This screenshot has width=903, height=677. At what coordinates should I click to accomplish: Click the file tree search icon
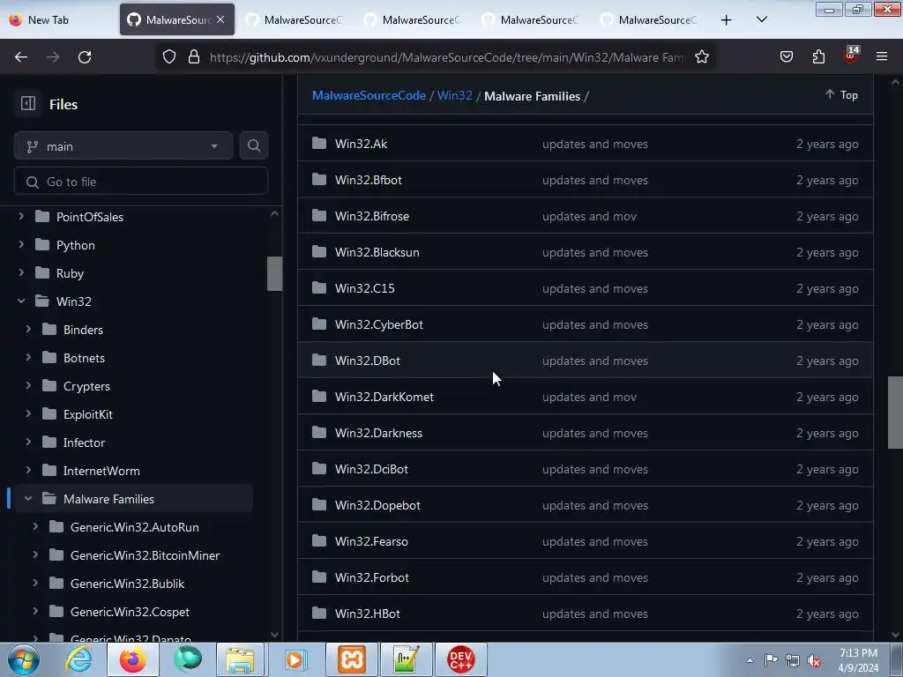coord(253,145)
